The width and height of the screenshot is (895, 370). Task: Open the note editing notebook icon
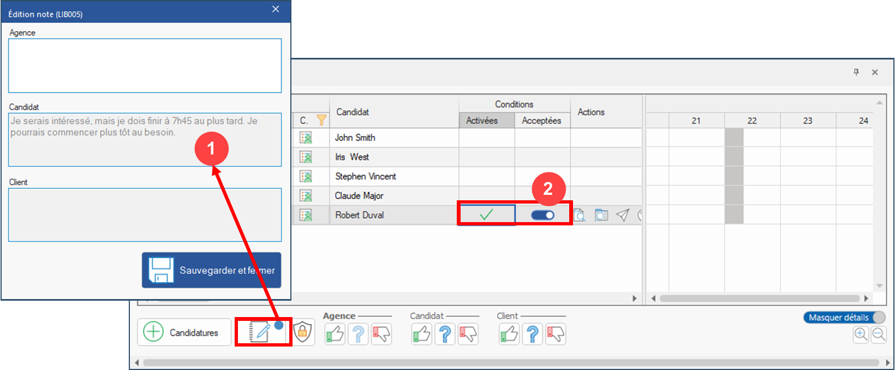click(260, 332)
